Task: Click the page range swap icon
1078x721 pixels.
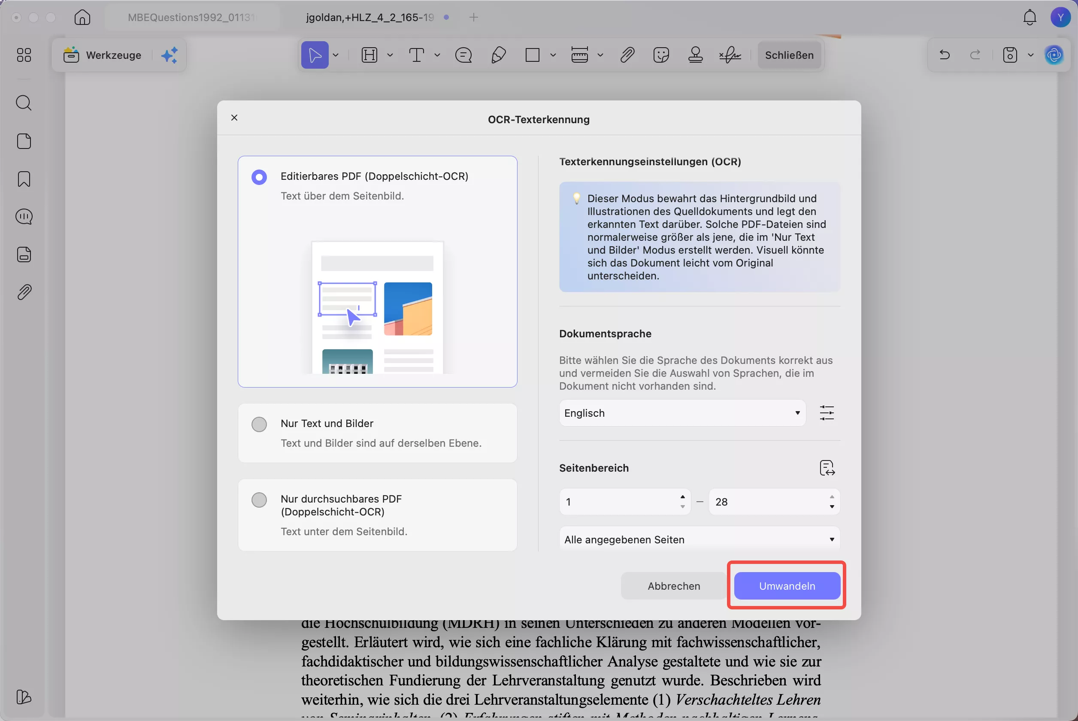Action: [x=827, y=468]
